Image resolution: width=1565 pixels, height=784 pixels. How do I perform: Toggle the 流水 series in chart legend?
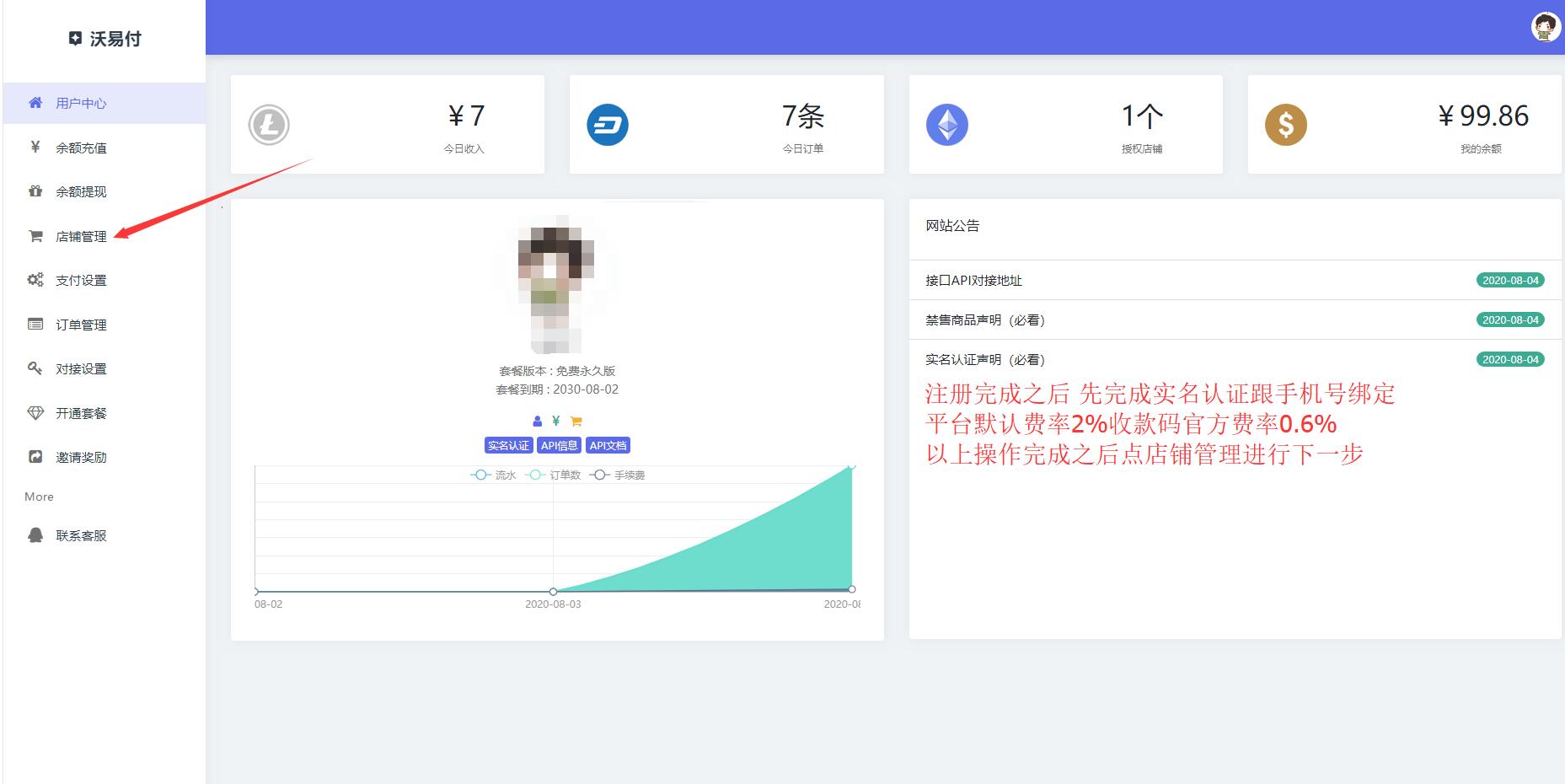pyautogui.click(x=493, y=475)
